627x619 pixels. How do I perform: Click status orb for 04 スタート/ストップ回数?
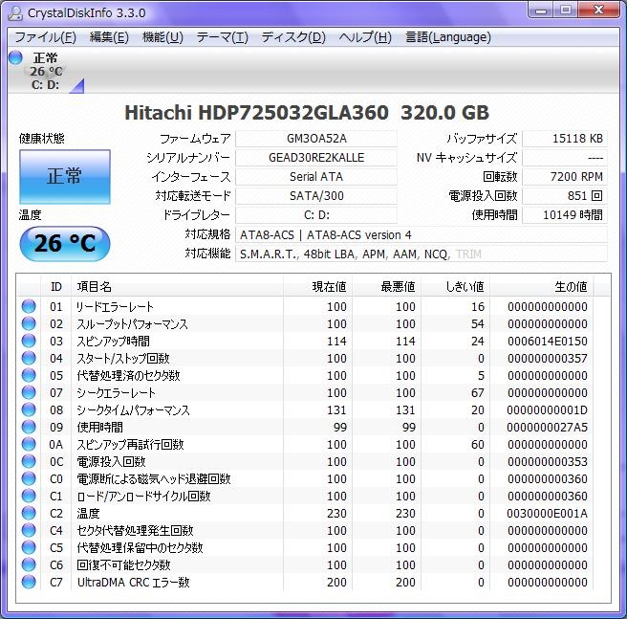pyautogui.click(x=29, y=358)
